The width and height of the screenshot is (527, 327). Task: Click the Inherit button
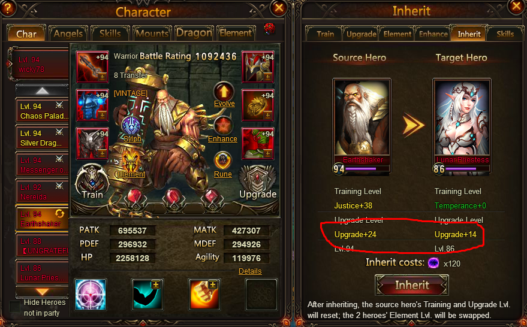412,285
